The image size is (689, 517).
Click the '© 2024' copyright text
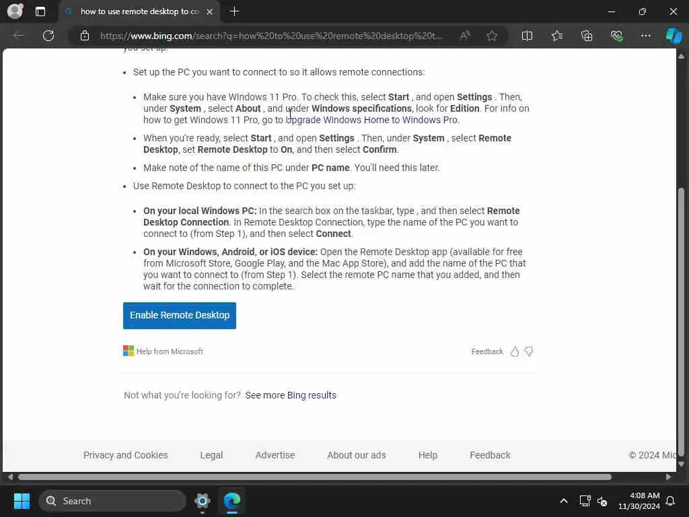652,455
